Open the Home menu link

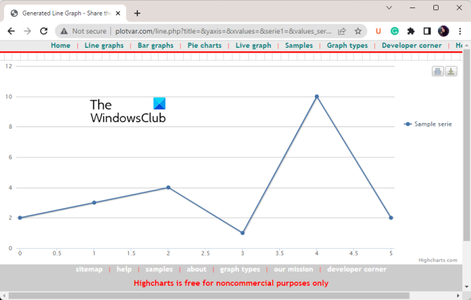61,45
